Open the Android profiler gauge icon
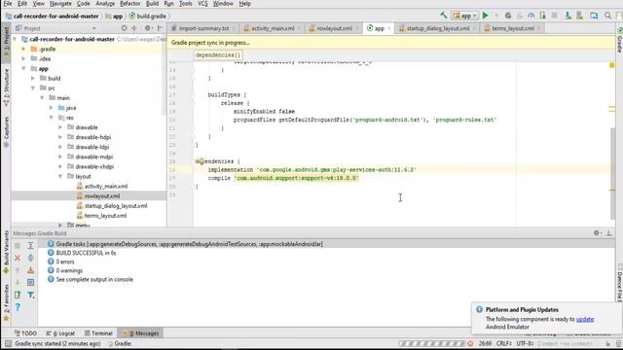This screenshot has height=350, width=623. coord(531,16)
